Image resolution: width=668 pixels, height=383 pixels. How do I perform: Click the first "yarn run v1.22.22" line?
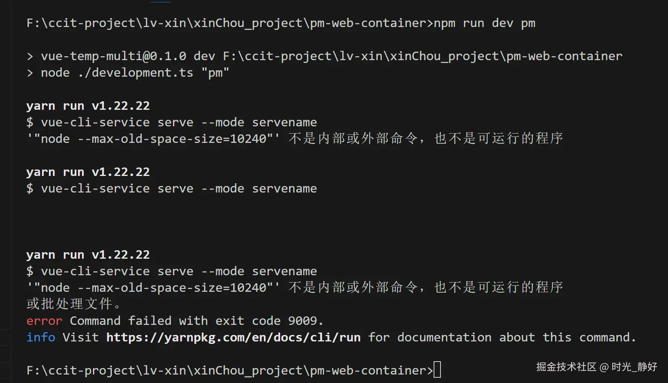[x=88, y=106]
